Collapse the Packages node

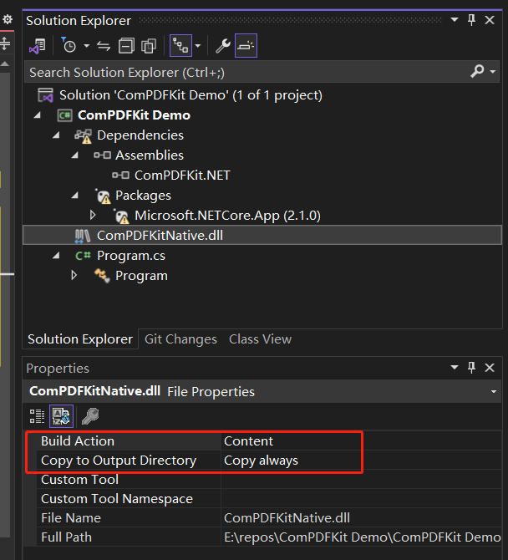74,196
